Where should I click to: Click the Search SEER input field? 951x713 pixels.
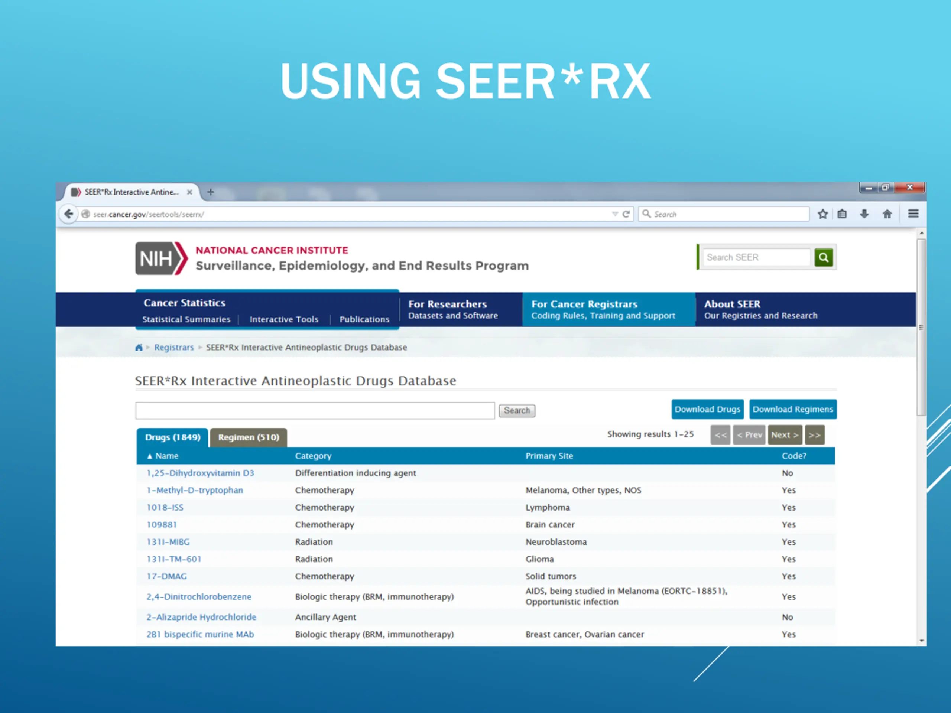coord(756,257)
